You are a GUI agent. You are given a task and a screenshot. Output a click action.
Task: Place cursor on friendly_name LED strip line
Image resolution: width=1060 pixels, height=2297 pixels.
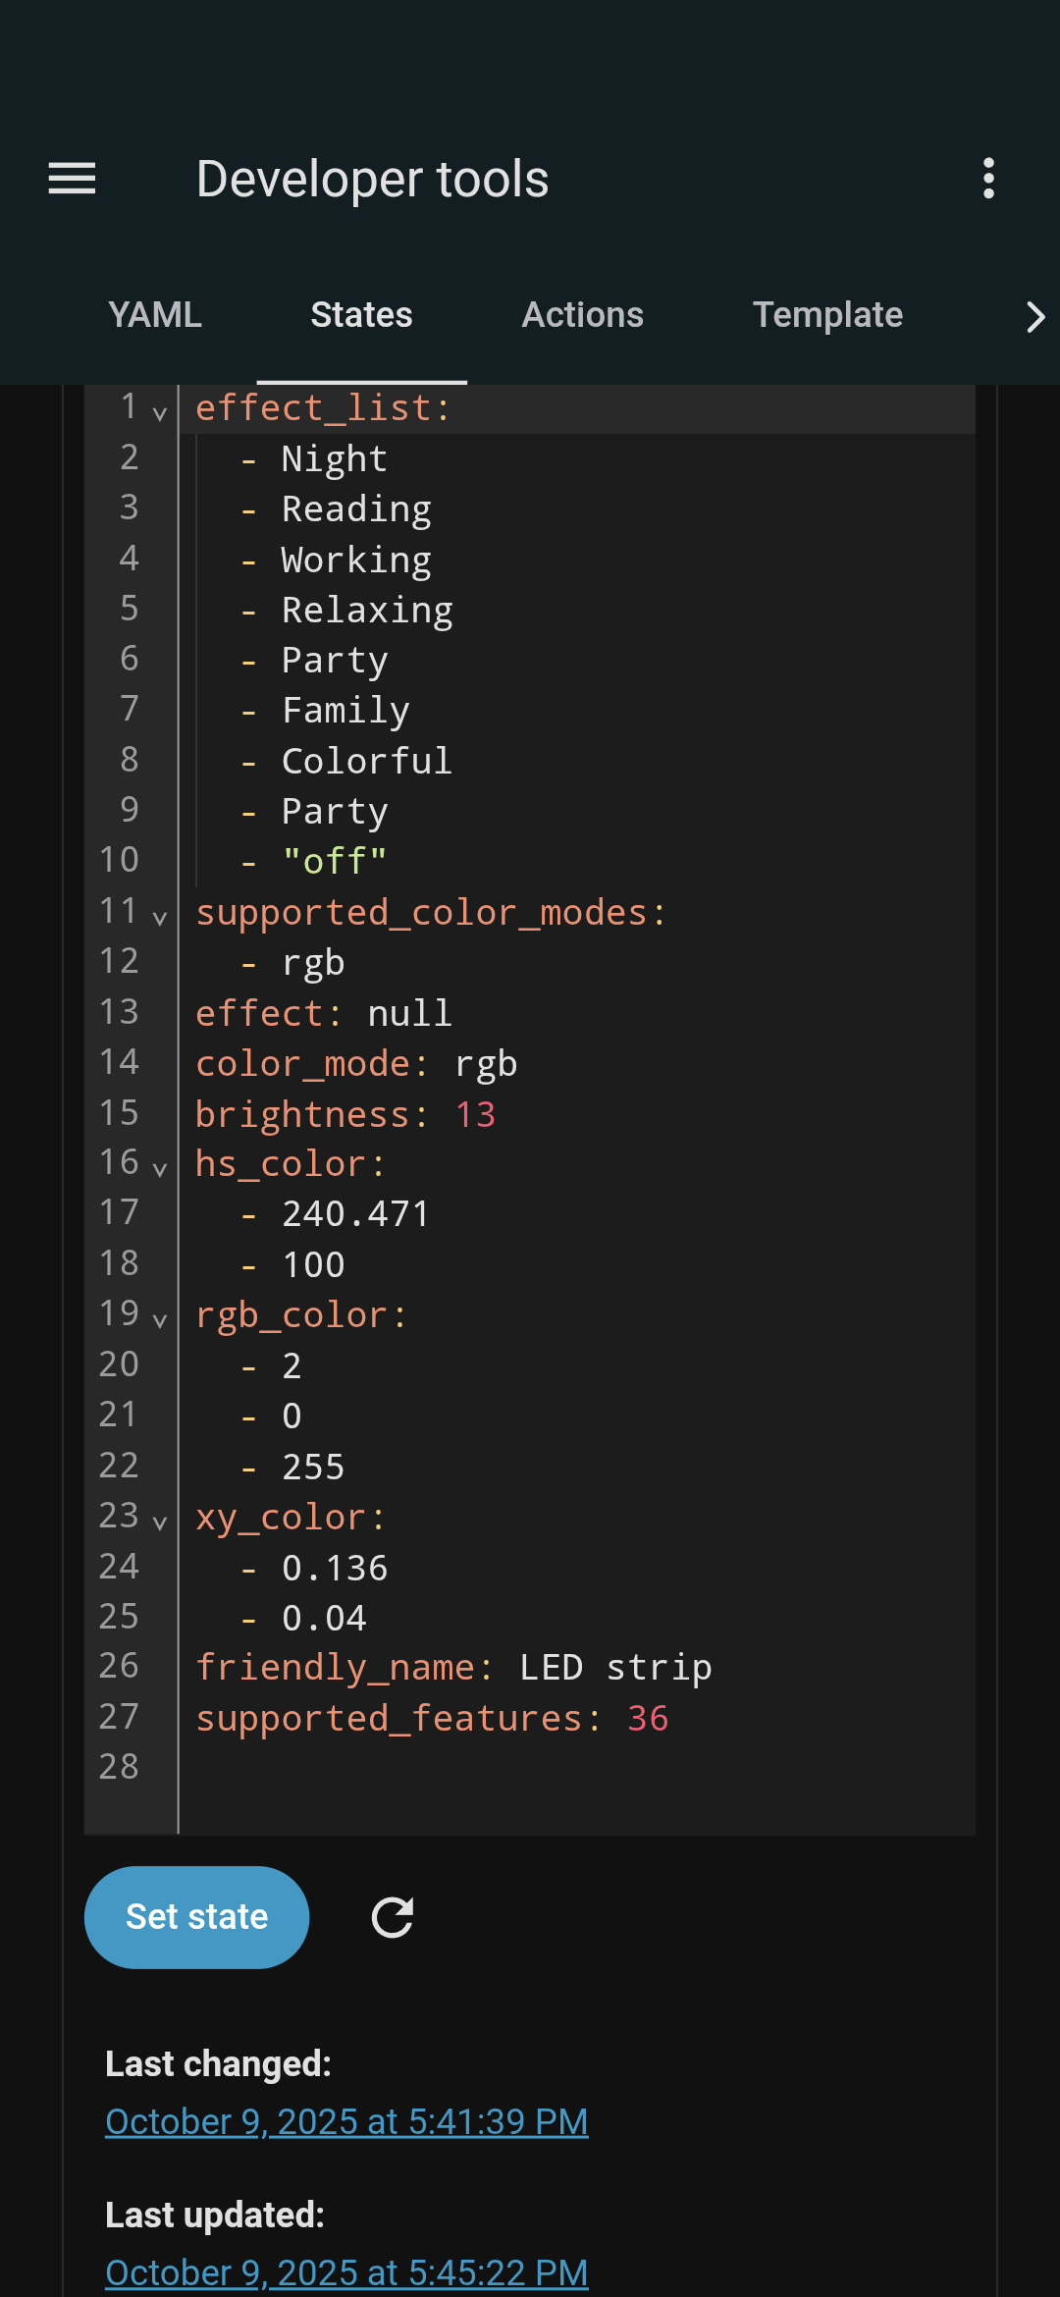[615, 1668]
